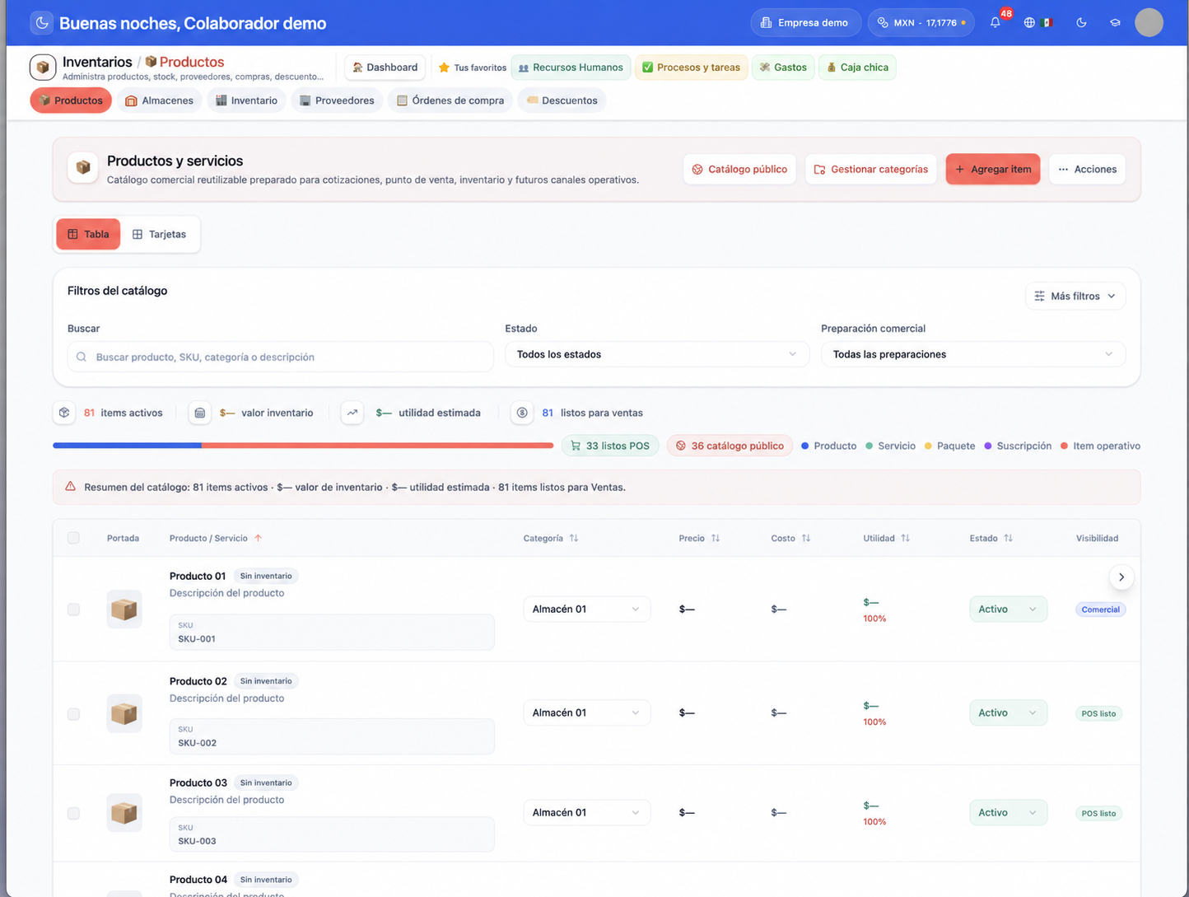Open the Proveedores tab
The width and height of the screenshot is (1189, 897).
point(337,100)
